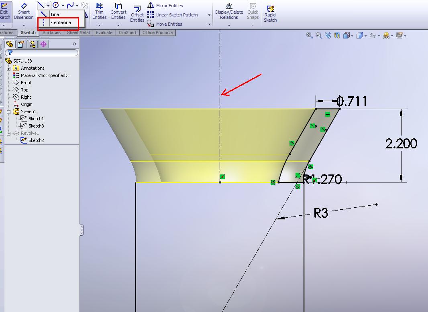Click the Convert Entities tool
The image size is (428, 312).
(x=118, y=12)
